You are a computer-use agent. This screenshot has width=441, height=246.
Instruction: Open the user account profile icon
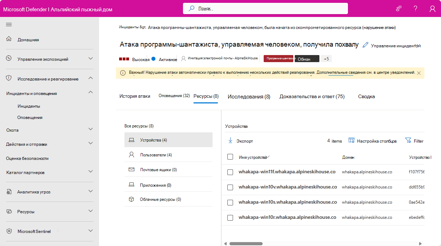pyautogui.click(x=433, y=9)
